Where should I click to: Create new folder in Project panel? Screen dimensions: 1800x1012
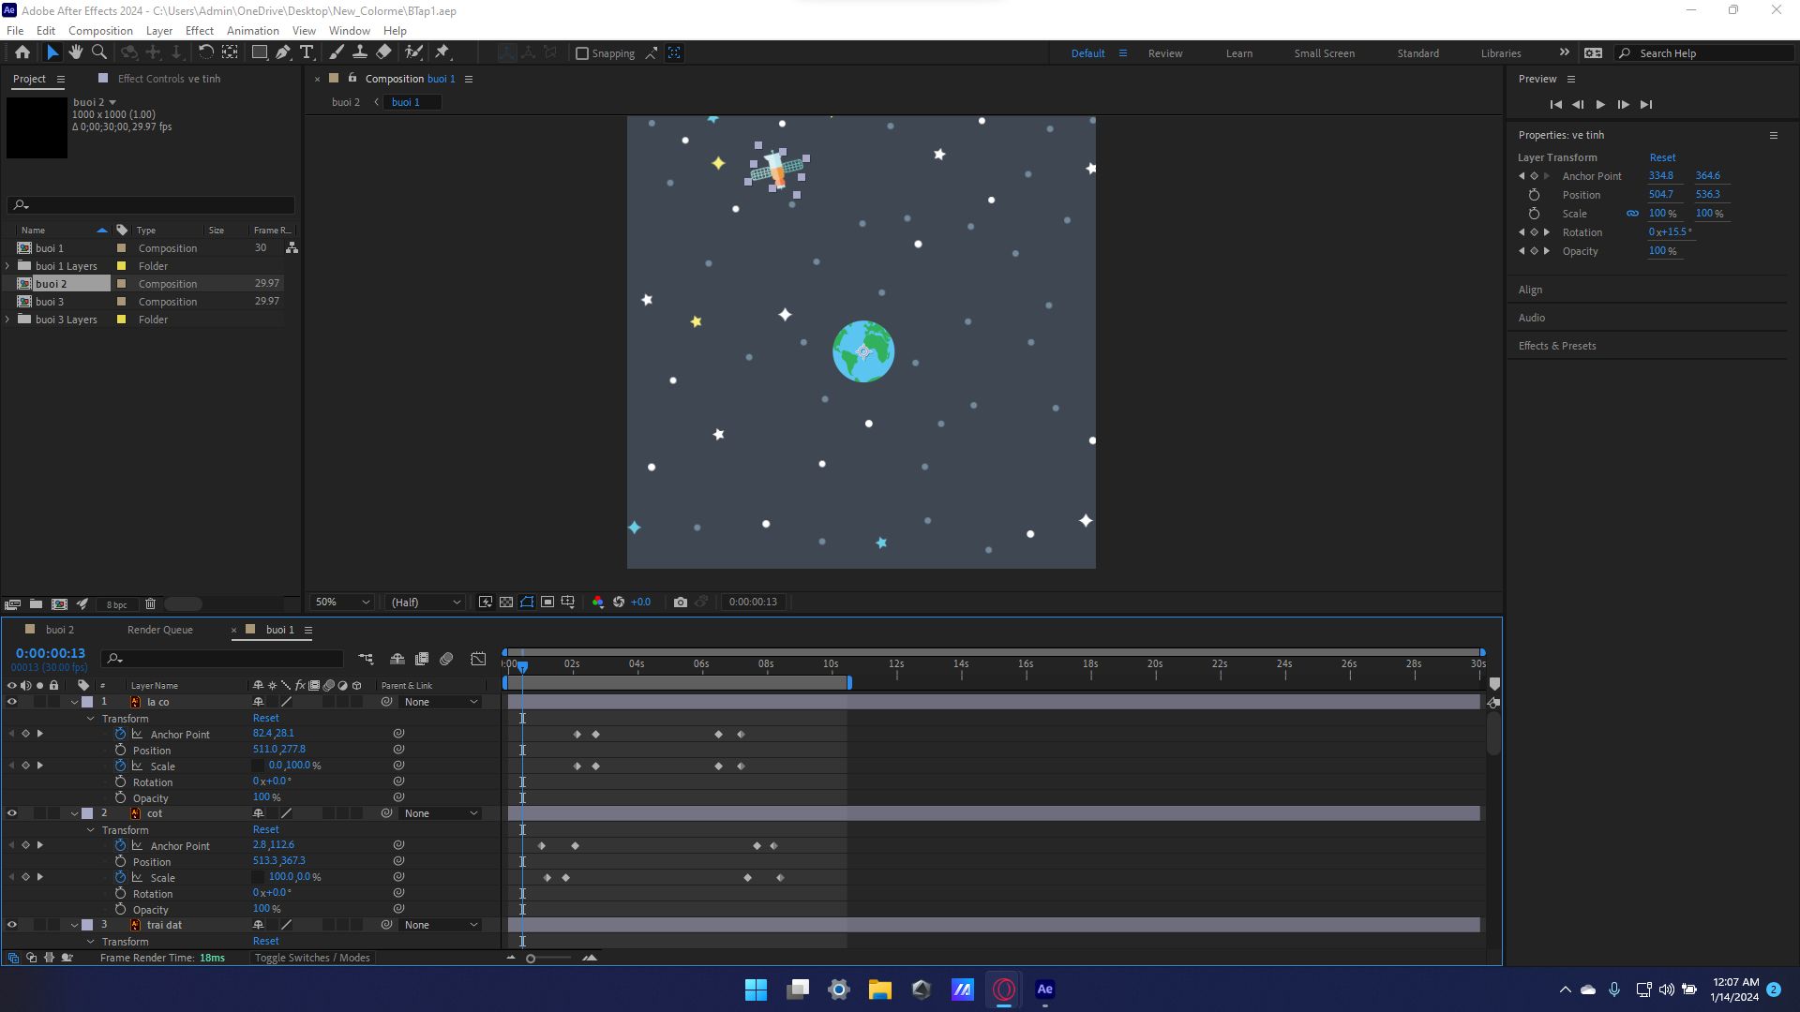[x=36, y=604]
